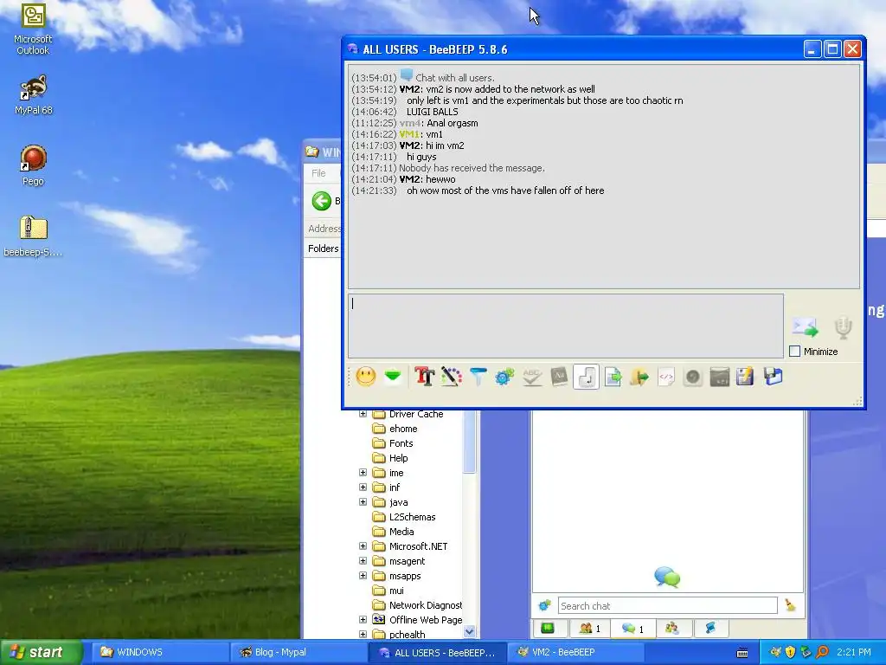886x665 pixels.
Task: Click the MyPal 68 desktop shortcut
Action: (34, 94)
